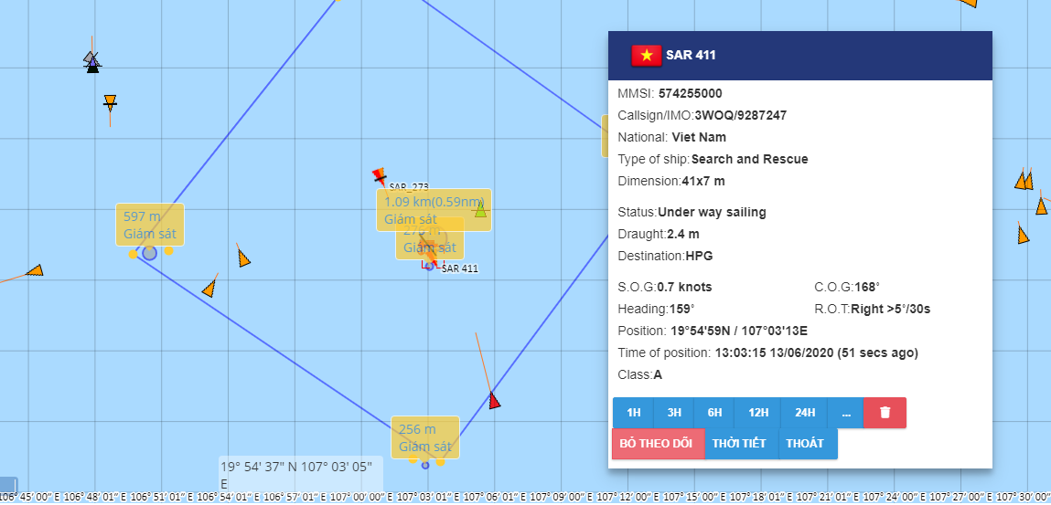Delete the track using the trash icon
The width and height of the screenshot is (1051, 505).
pos(885,413)
